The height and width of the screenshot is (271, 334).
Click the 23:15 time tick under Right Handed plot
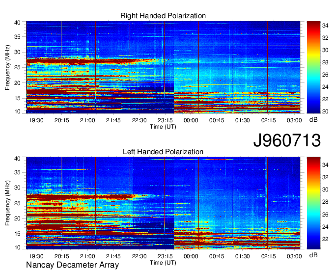pyautogui.click(x=165, y=120)
